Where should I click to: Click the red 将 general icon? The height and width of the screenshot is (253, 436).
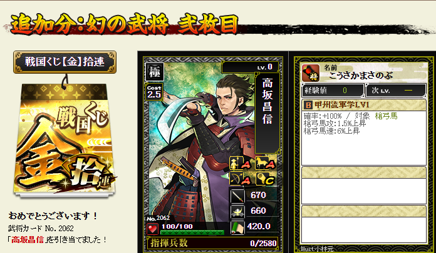pos(311,73)
